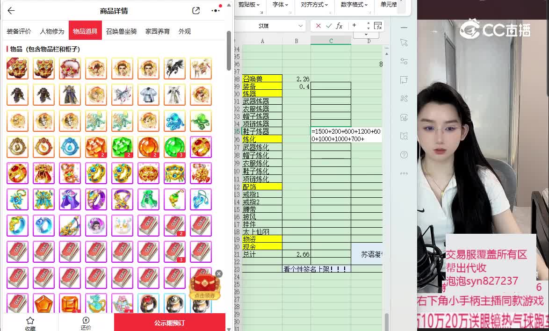This screenshot has height=331, width=549.
Task: Click the cell containing formula =1500+200+600
Action: point(346,135)
